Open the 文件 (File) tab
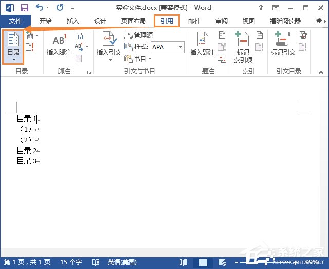 click(x=15, y=21)
